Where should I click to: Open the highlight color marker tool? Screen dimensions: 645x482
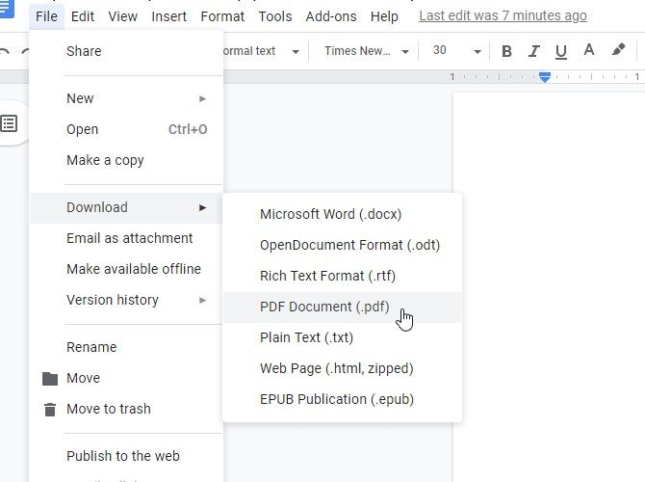point(618,51)
